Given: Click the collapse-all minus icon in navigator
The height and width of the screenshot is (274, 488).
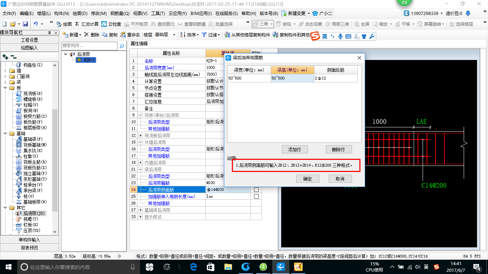Looking at the screenshot, I should [14, 56].
